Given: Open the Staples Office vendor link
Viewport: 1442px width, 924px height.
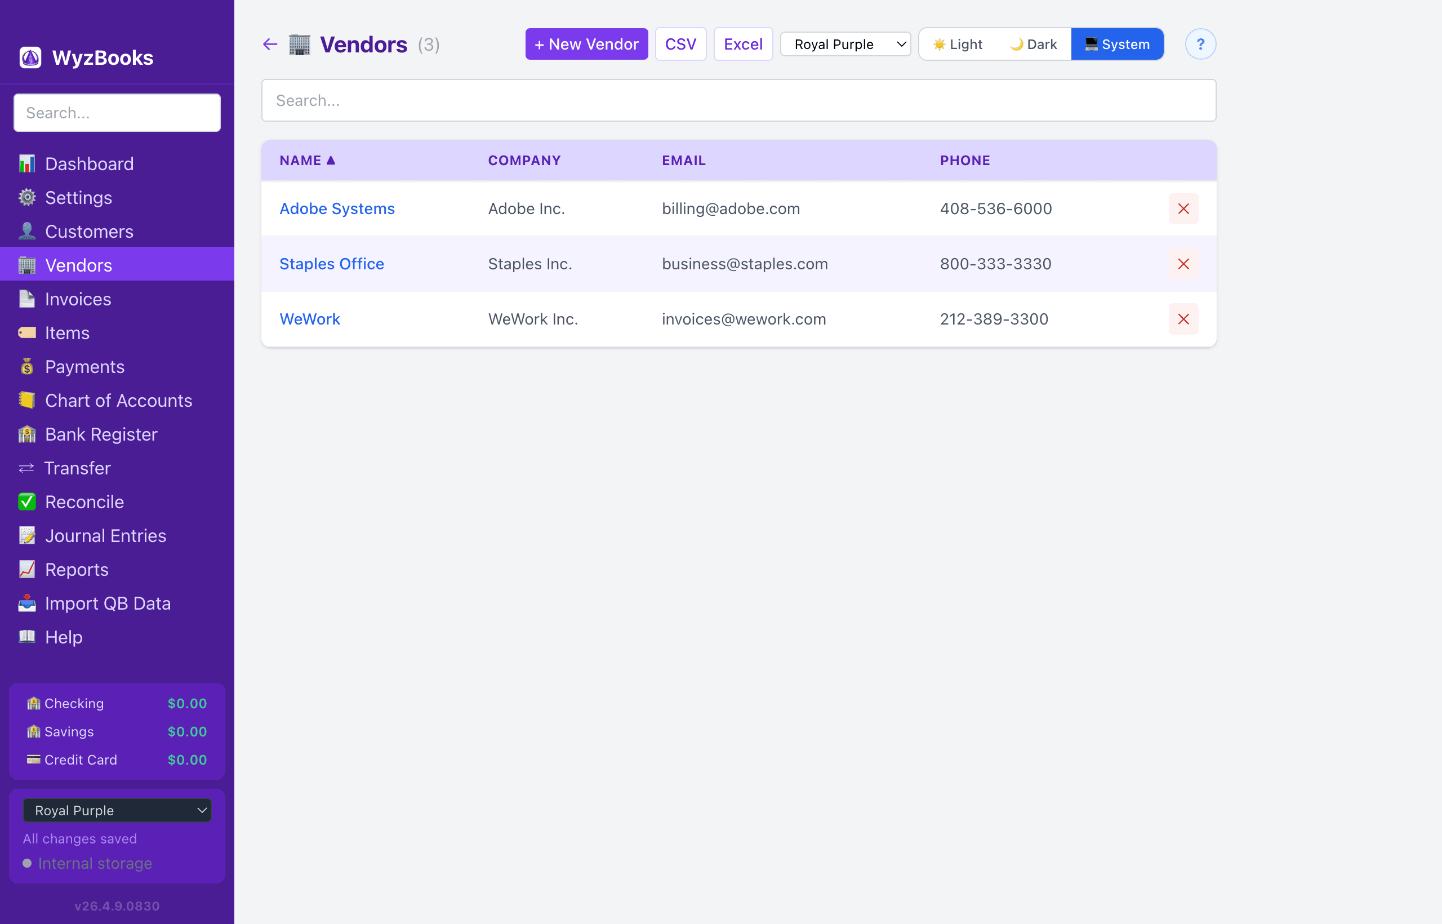Looking at the screenshot, I should [x=332, y=264].
